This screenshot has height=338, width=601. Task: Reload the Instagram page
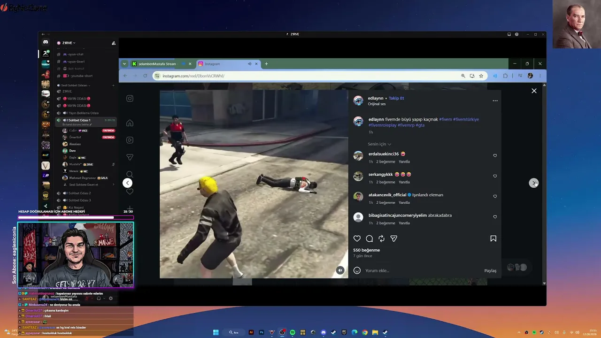[145, 76]
